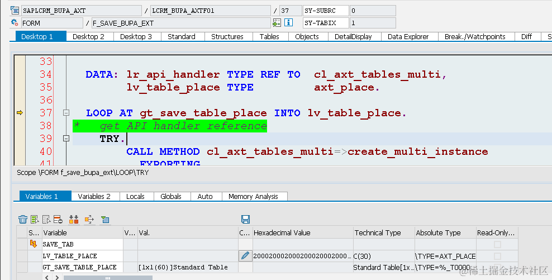
Task: Toggle Read-Only checkbox in SAVE_TAB row
Action: [497, 244]
